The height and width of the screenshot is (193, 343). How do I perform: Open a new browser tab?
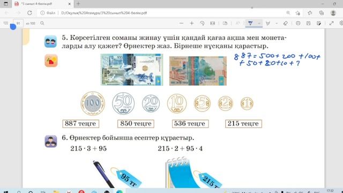click(x=78, y=4)
